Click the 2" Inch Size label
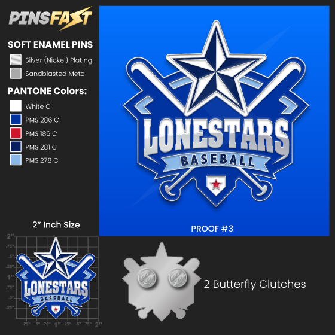Viewport: 335px width, 335px height. click(56, 225)
